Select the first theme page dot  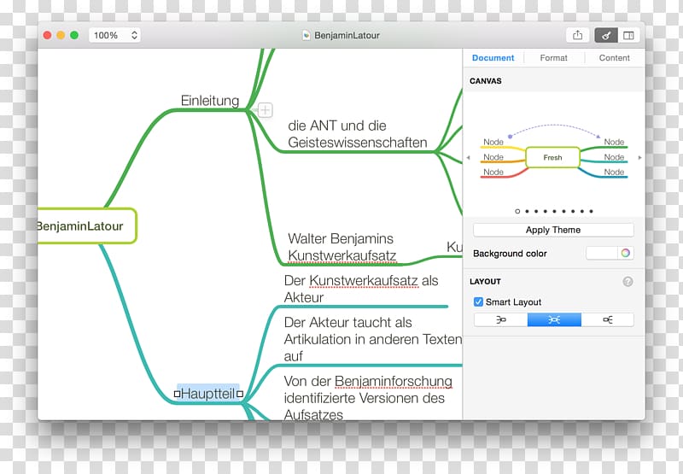517,211
